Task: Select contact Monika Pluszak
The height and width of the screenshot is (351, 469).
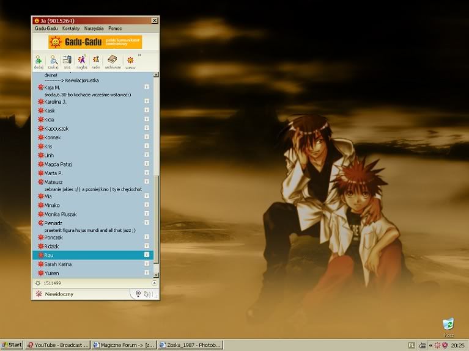Action: 61,214
